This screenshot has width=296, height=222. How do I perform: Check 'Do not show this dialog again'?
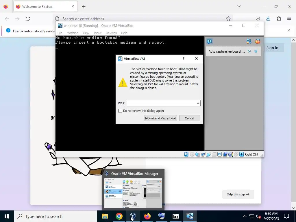[x=120, y=111]
